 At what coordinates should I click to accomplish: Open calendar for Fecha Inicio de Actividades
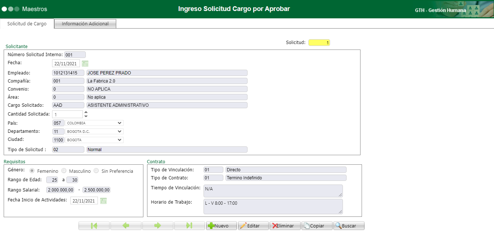pyautogui.click(x=103, y=201)
